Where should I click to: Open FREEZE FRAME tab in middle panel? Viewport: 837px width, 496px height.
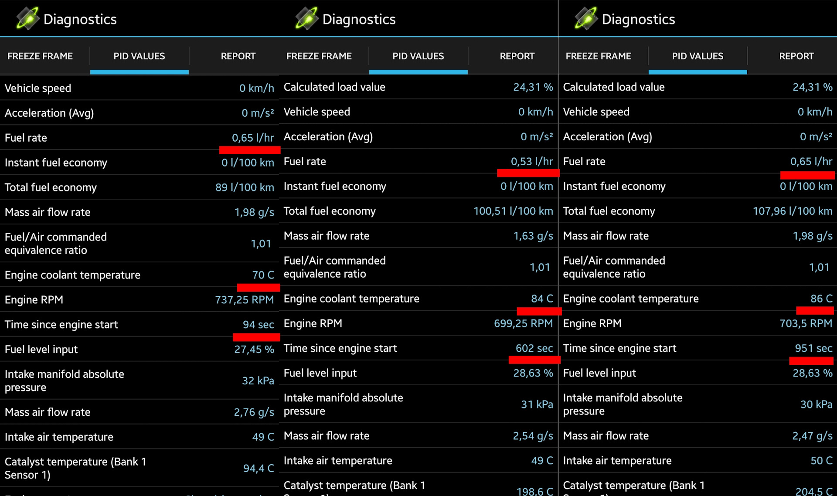(319, 56)
